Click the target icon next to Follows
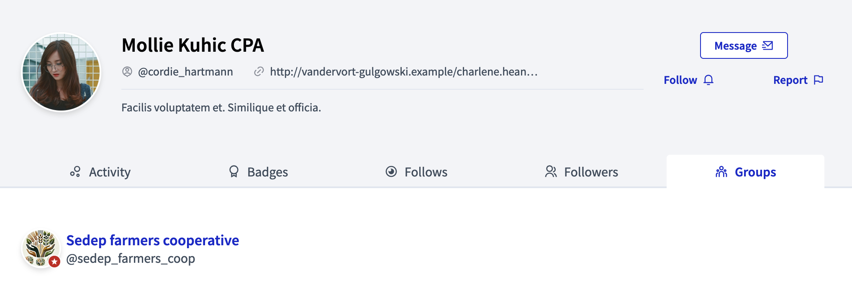 click(390, 171)
